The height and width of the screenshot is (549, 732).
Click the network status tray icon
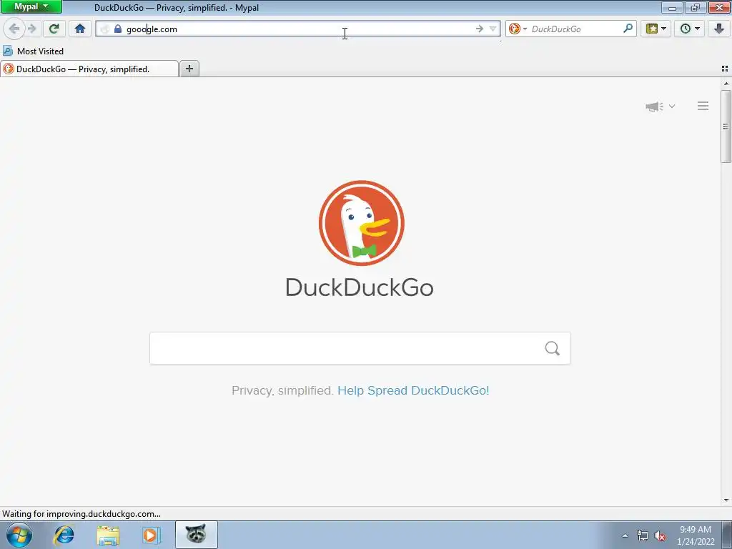coord(643,536)
